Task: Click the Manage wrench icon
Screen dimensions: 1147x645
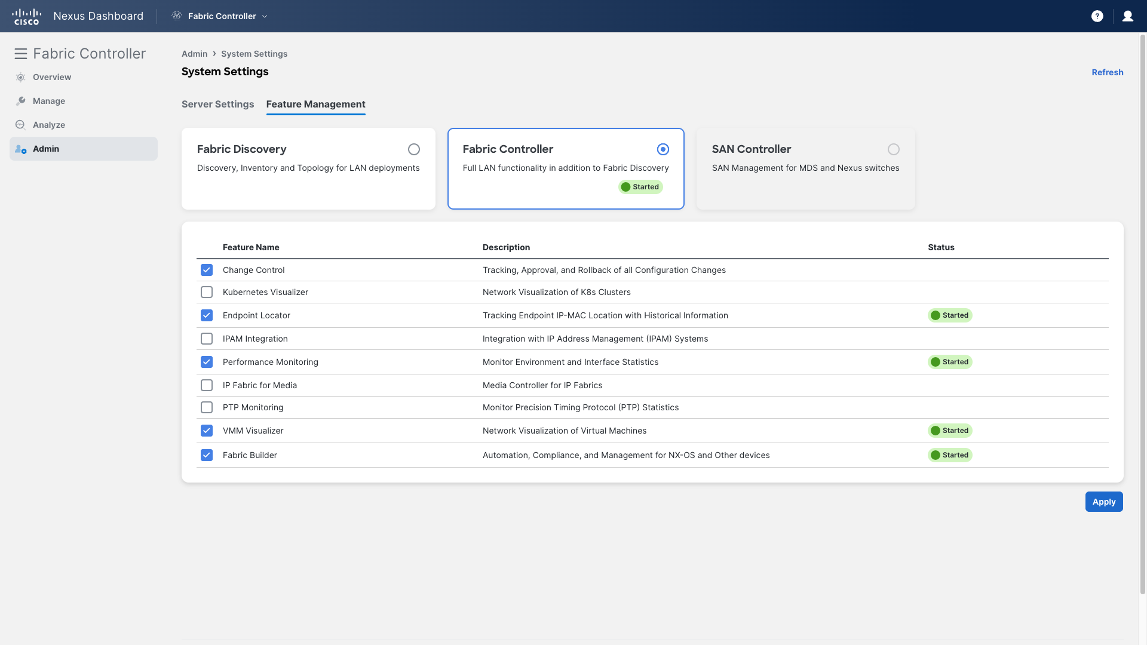Action: tap(20, 101)
